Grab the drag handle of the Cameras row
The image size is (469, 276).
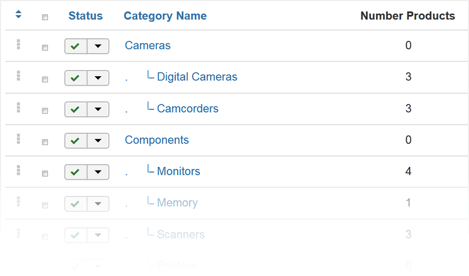click(x=19, y=44)
